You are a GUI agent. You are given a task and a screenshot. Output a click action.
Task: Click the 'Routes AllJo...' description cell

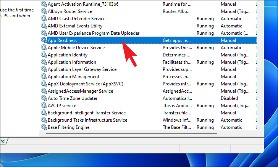tap(176, 11)
